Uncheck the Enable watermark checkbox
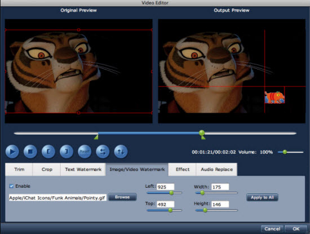This screenshot has height=234, width=310. (11, 186)
